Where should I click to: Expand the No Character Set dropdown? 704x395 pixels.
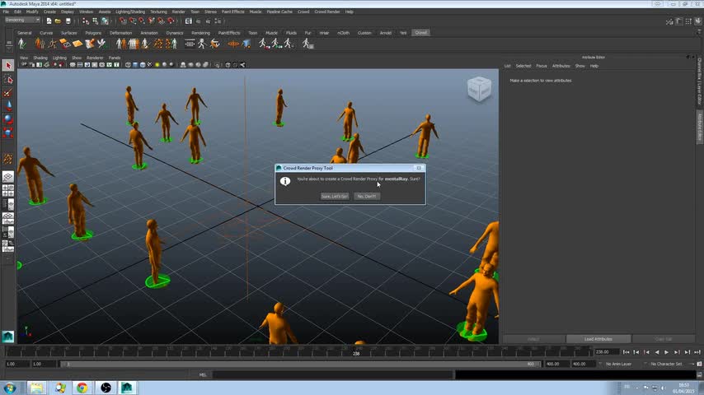click(x=666, y=364)
